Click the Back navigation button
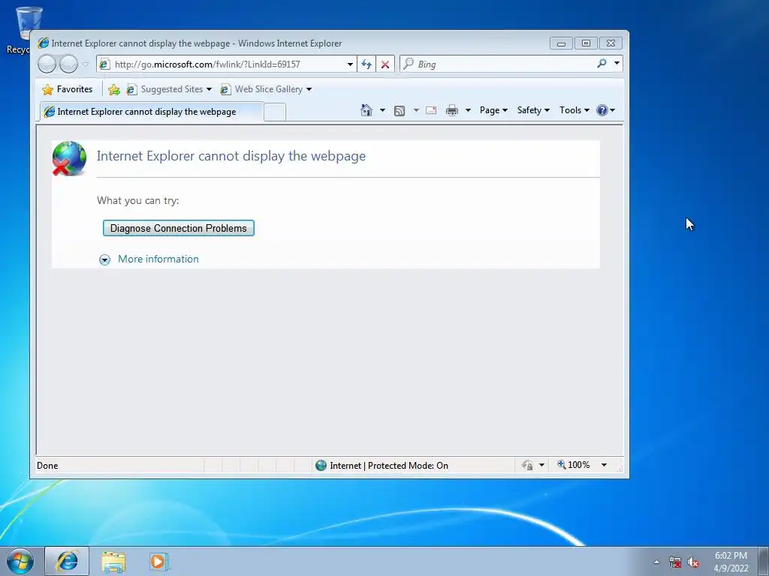This screenshot has width=769, height=576. tap(47, 64)
